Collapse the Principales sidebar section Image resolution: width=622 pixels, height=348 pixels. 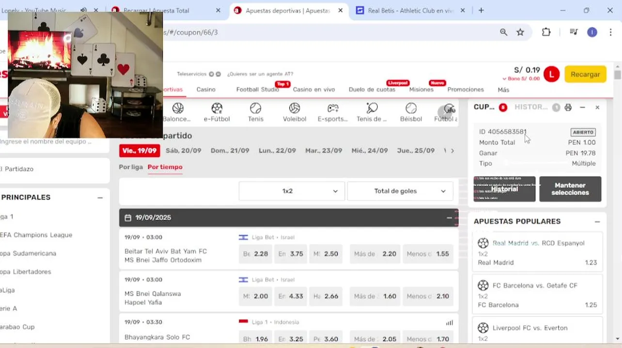(x=100, y=197)
